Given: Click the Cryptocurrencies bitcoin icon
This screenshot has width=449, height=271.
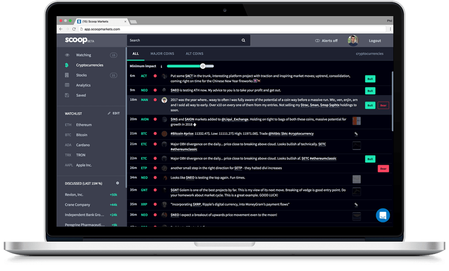Looking at the screenshot, I should tap(67, 65).
